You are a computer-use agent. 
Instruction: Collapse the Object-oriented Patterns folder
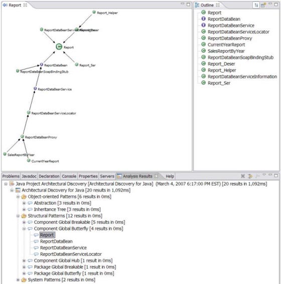click(18, 197)
